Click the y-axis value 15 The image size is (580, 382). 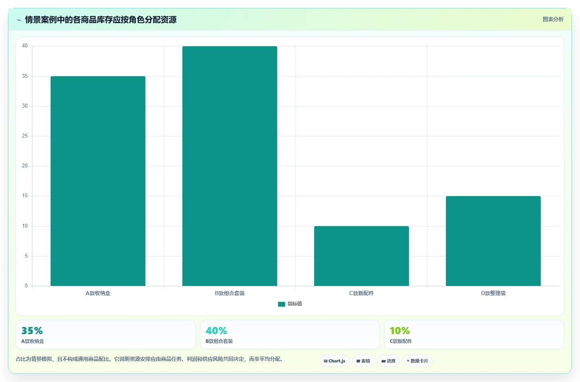[25, 196]
